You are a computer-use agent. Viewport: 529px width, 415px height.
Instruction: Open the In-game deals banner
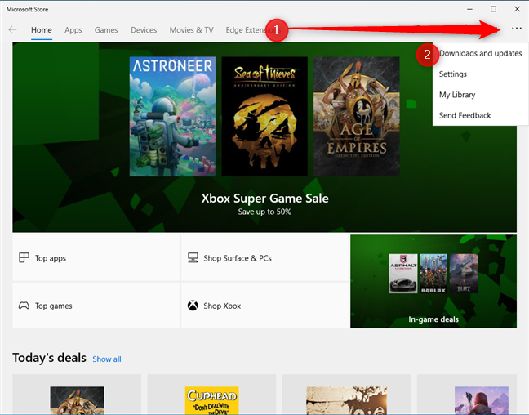433,281
